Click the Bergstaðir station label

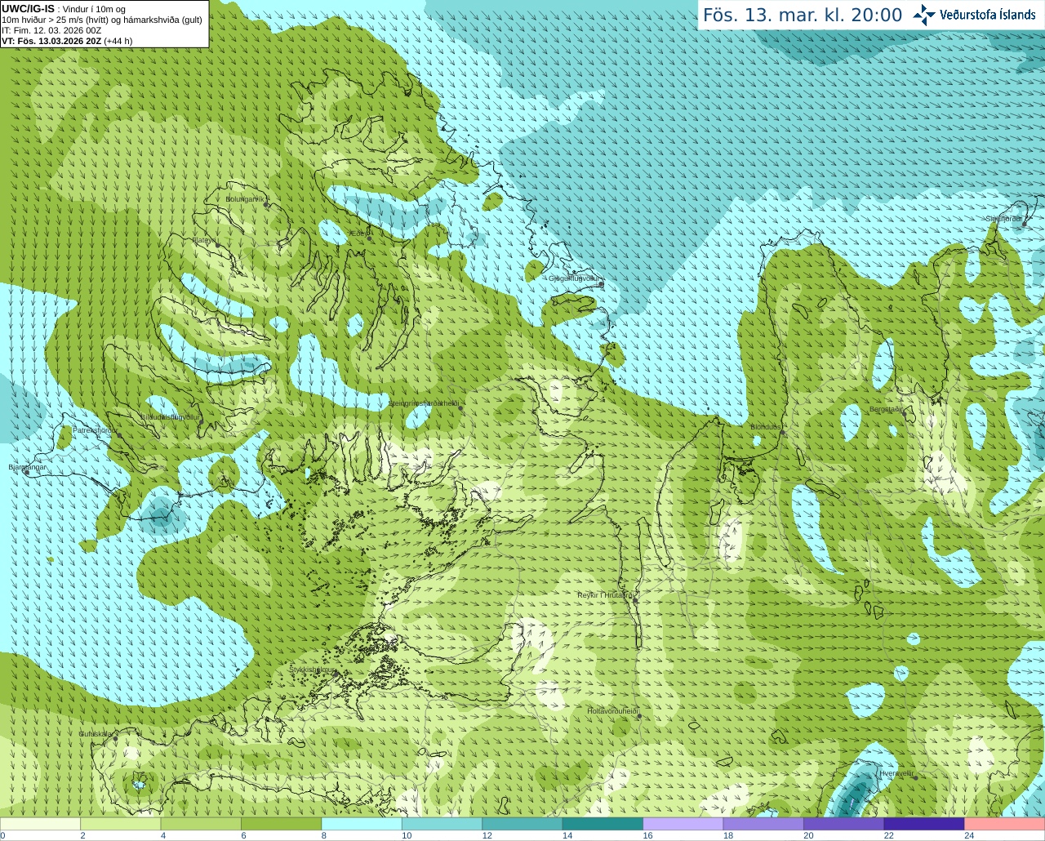point(885,409)
